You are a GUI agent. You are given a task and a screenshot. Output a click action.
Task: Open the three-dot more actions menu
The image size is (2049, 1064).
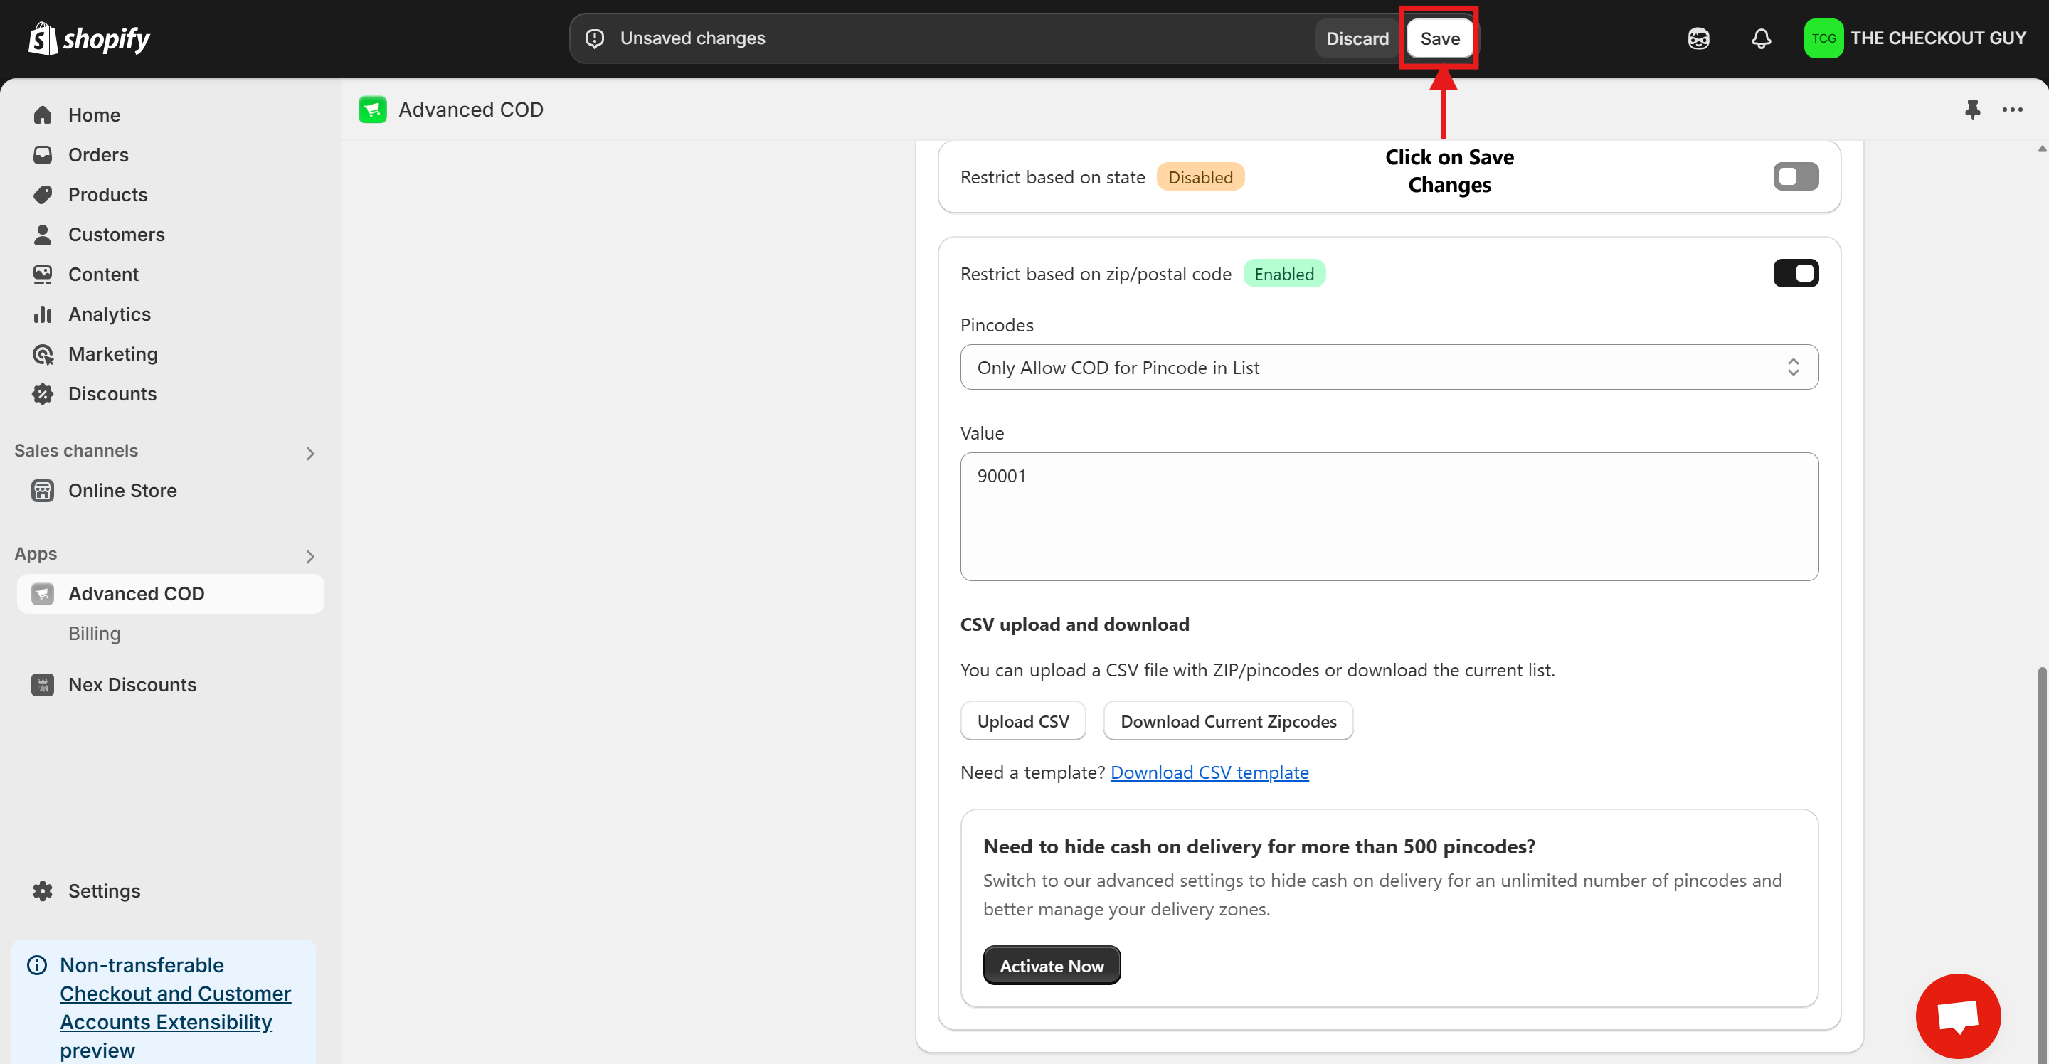pos(2013,109)
